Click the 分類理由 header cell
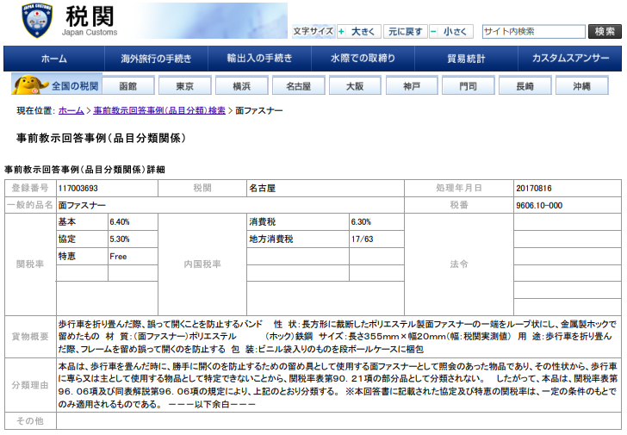 [30, 385]
